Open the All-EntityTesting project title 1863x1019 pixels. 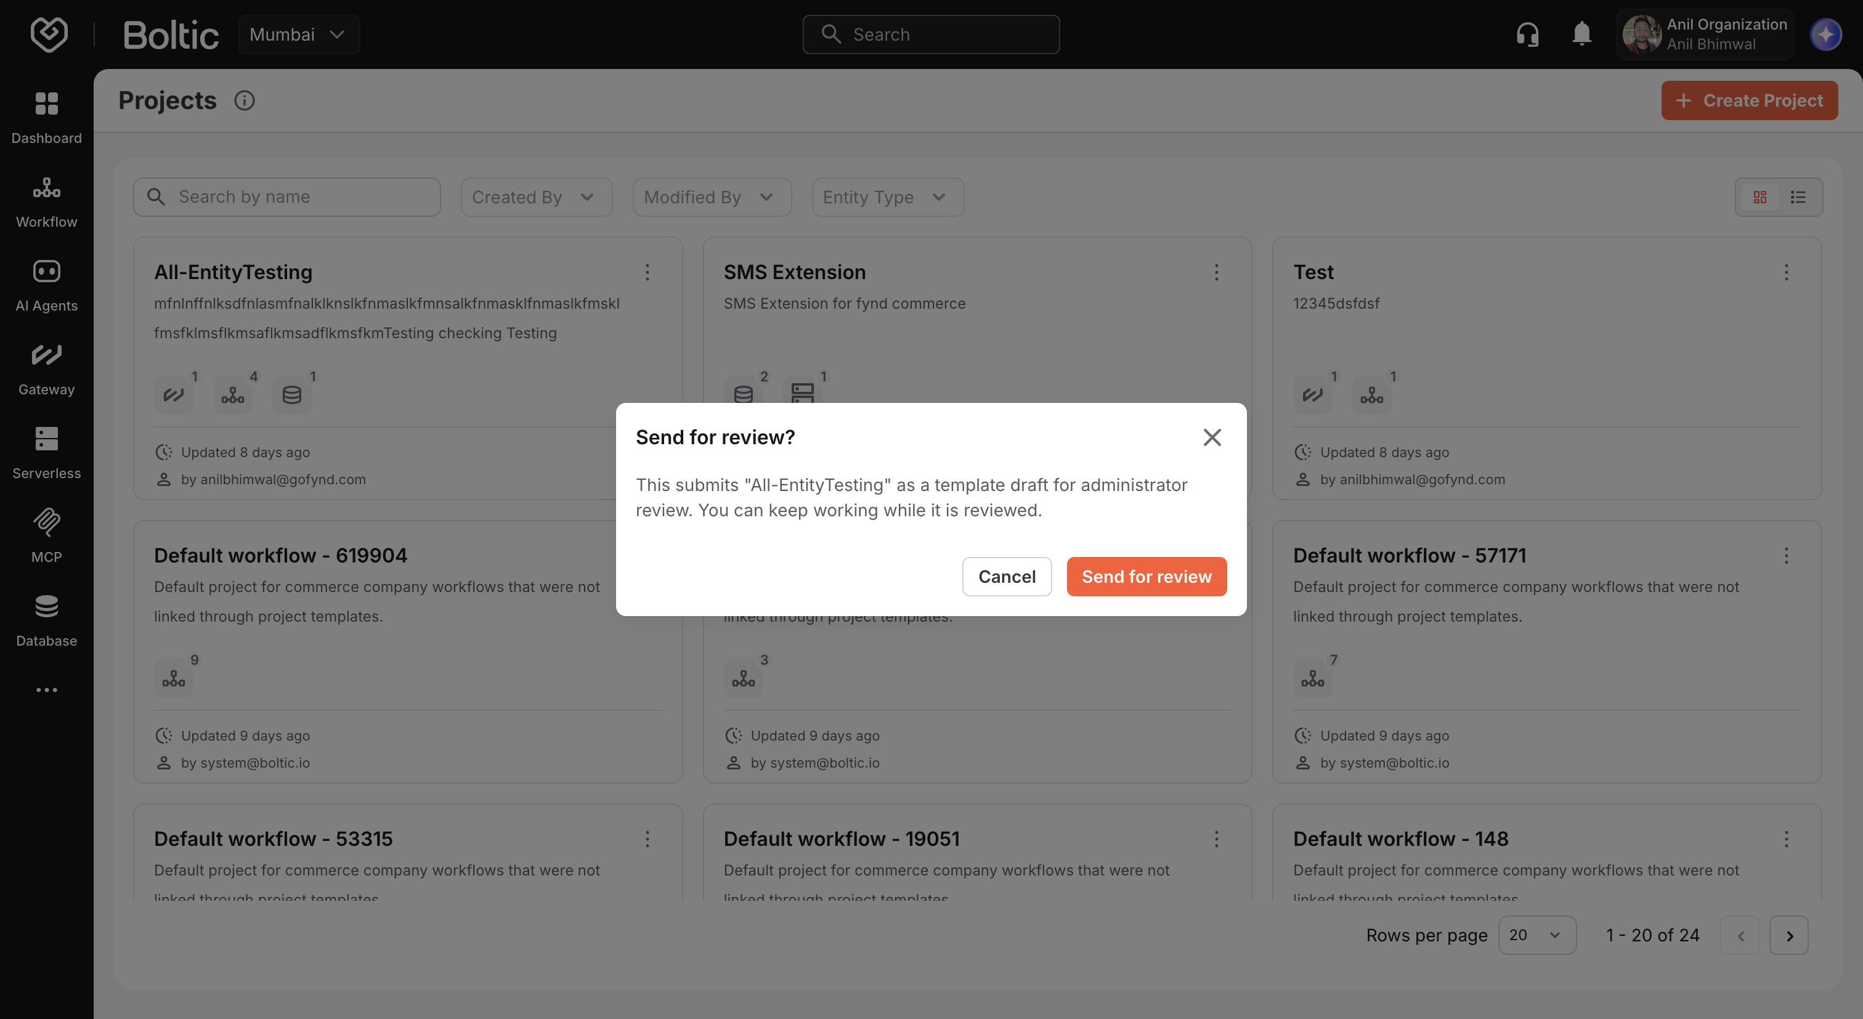point(233,272)
